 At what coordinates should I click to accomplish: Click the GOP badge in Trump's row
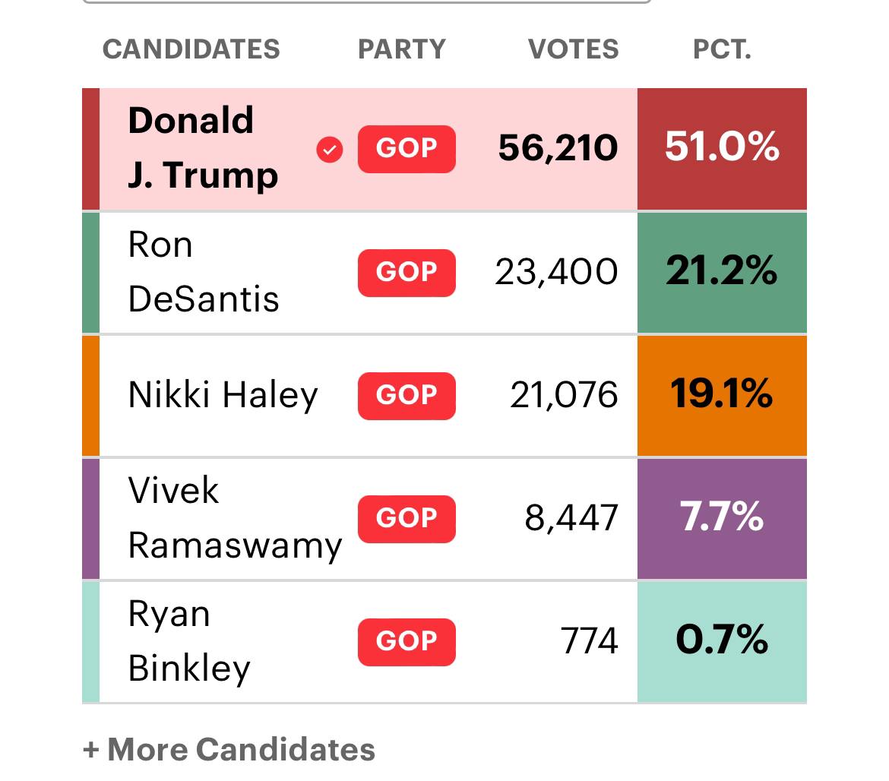[x=407, y=149]
